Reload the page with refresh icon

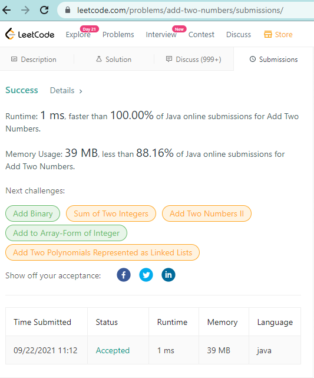(x=44, y=10)
